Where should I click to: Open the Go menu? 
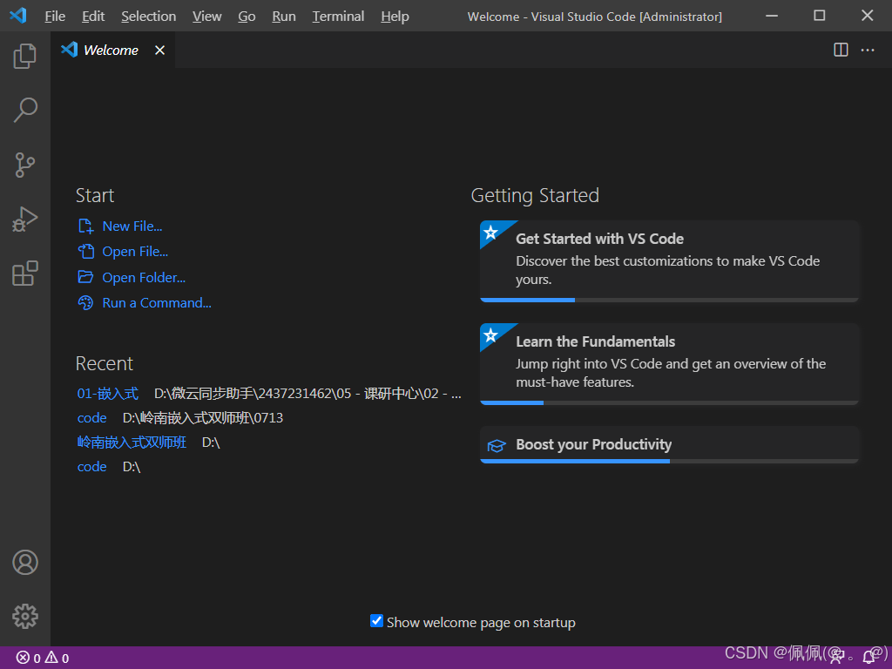(247, 17)
